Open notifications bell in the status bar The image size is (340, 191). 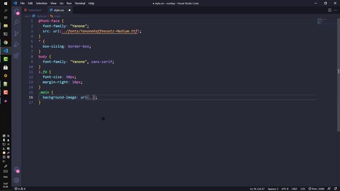pos(335,189)
